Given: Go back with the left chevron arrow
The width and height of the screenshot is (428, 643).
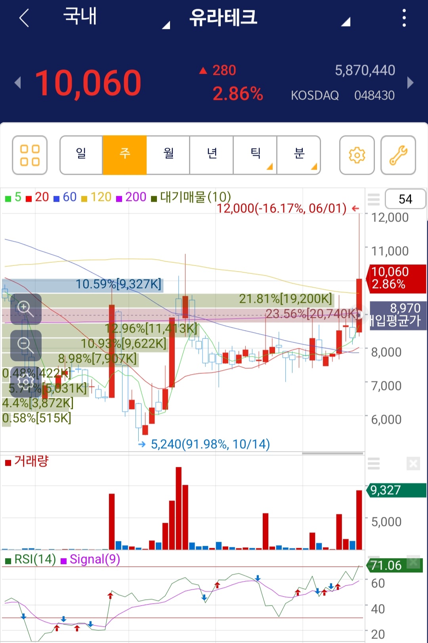Looking at the screenshot, I should (x=24, y=18).
